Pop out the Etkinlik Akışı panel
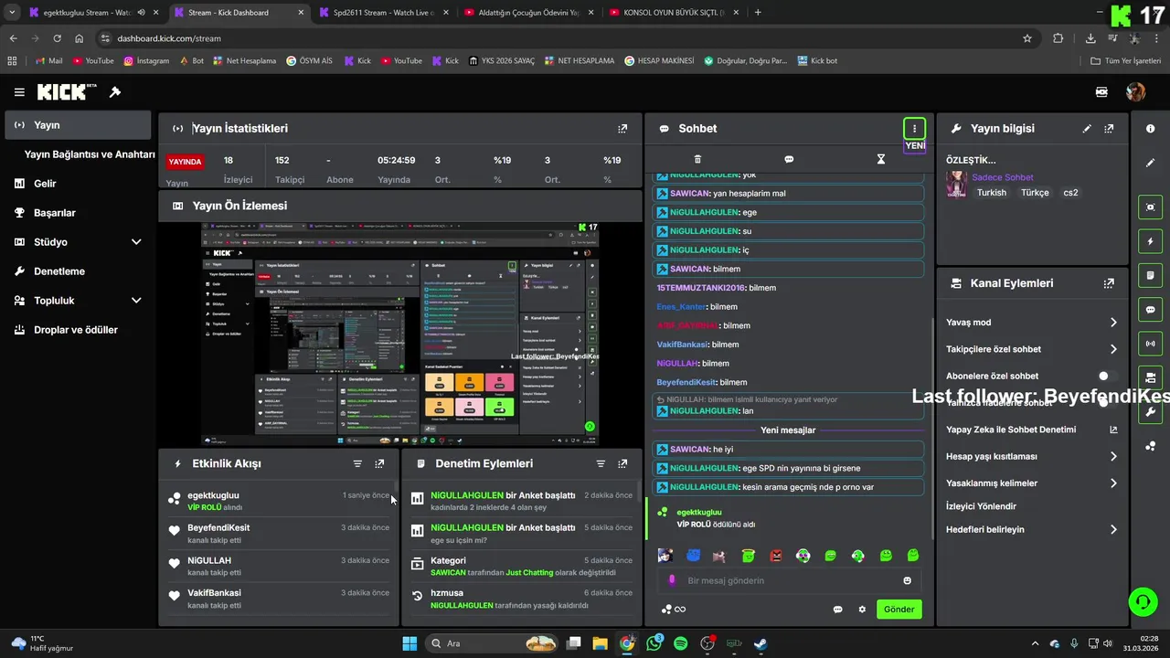1170x658 pixels. point(379,463)
